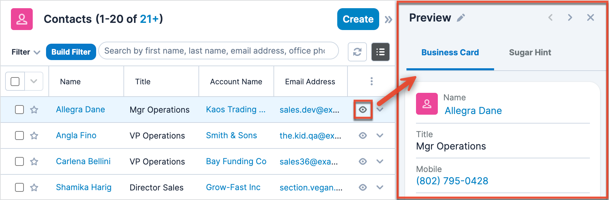Switch to the Sugar Hint tab
Screen dimensions: 609x200
pos(530,53)
